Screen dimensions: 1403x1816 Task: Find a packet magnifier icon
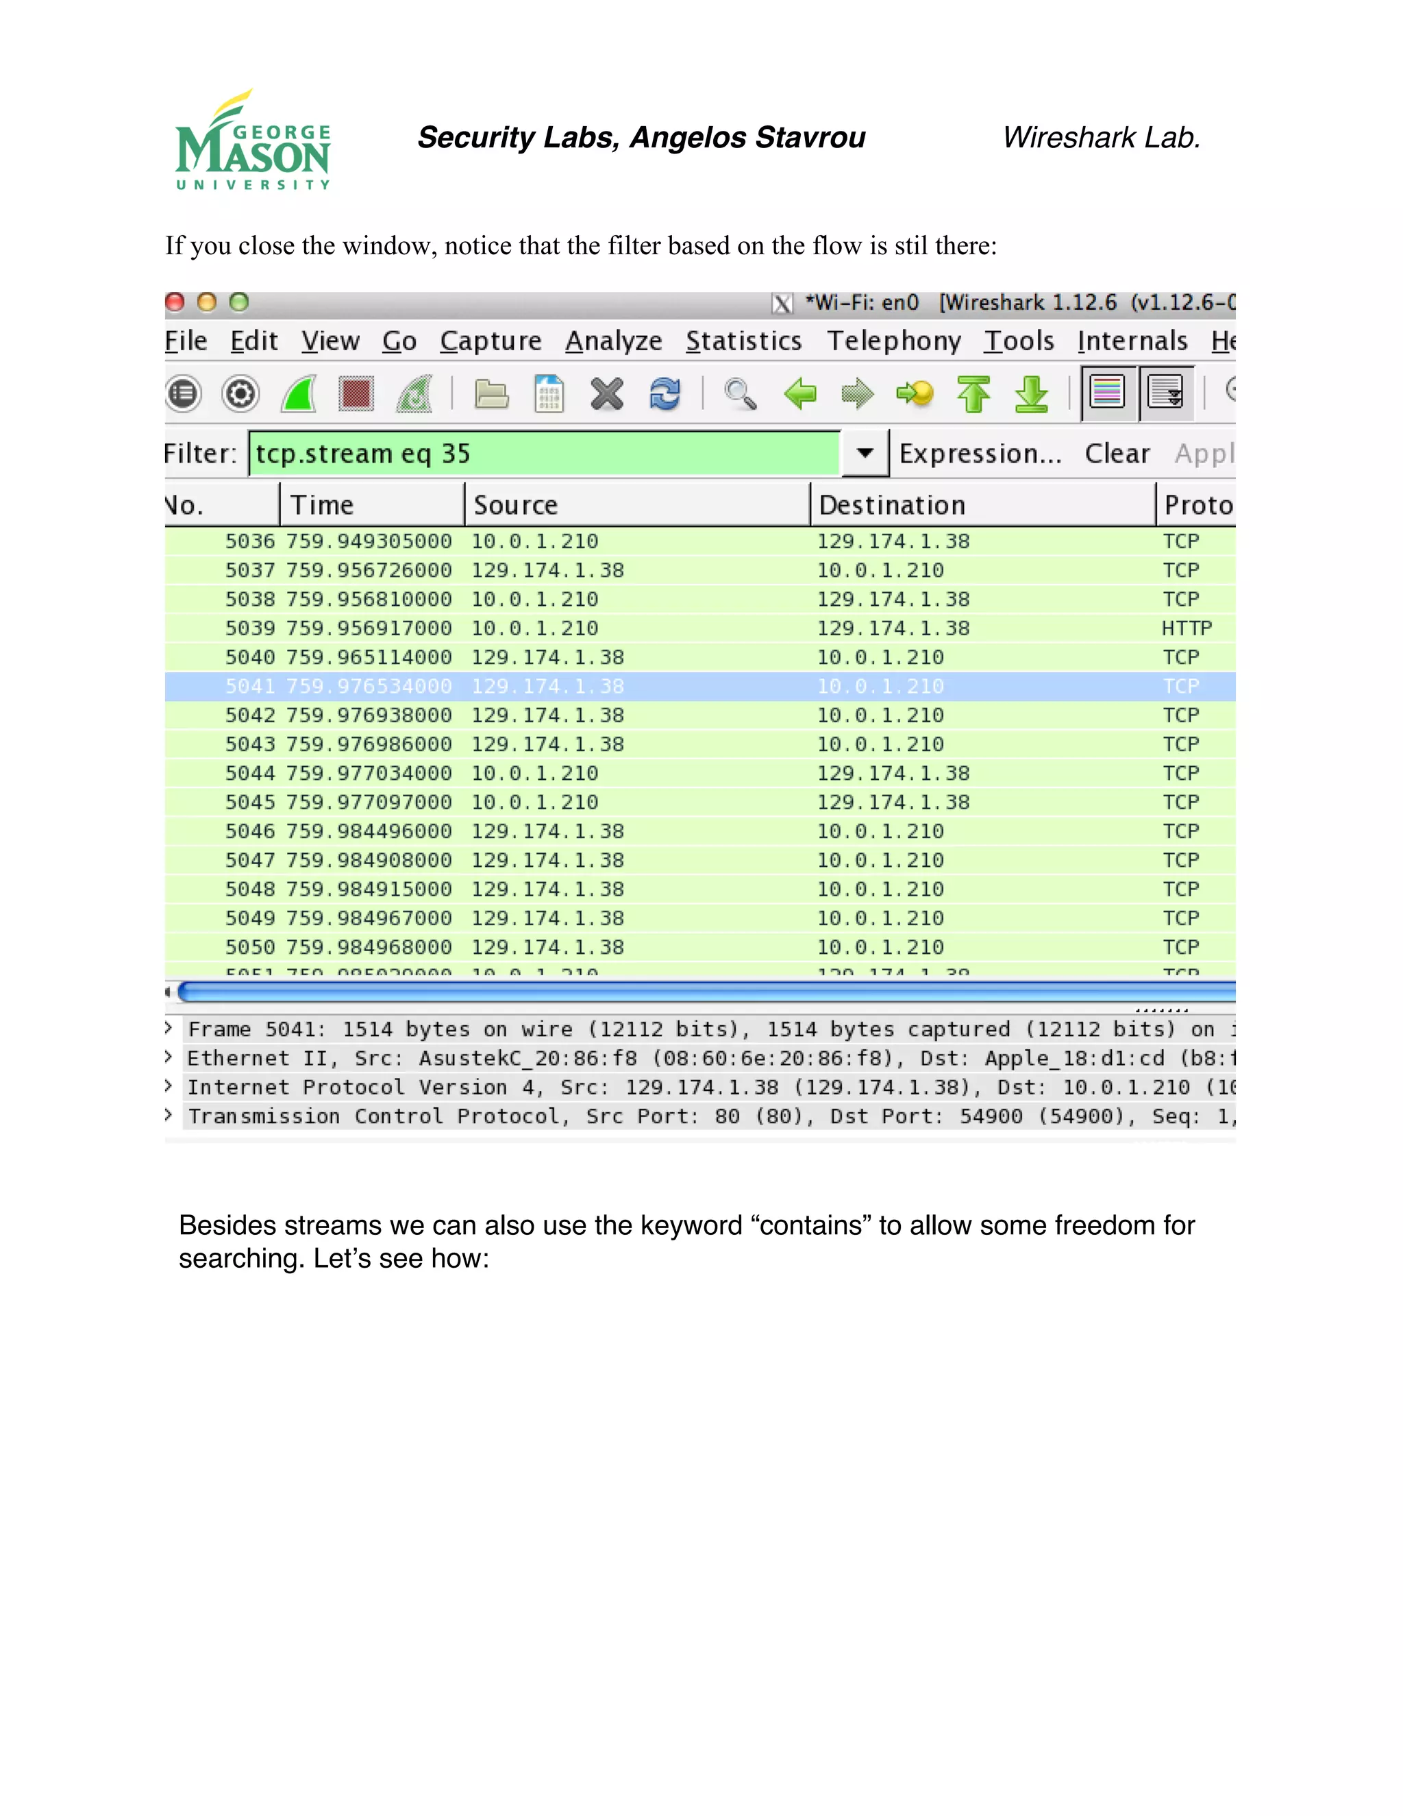click(741, 393)
